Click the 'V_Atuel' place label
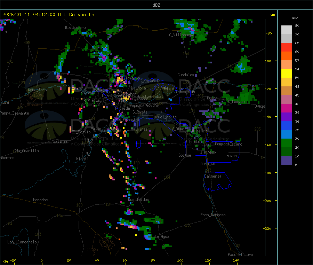 tap(179, 129)
